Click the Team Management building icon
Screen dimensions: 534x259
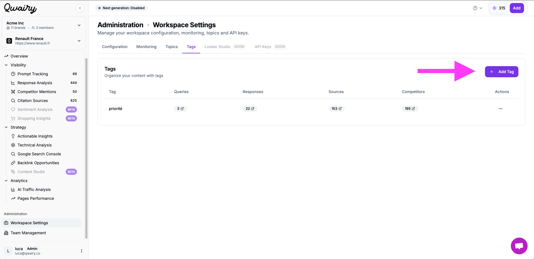point(6,233)
